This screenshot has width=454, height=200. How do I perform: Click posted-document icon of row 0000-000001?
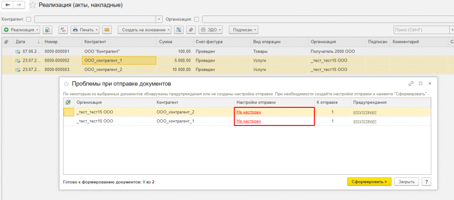18,51
